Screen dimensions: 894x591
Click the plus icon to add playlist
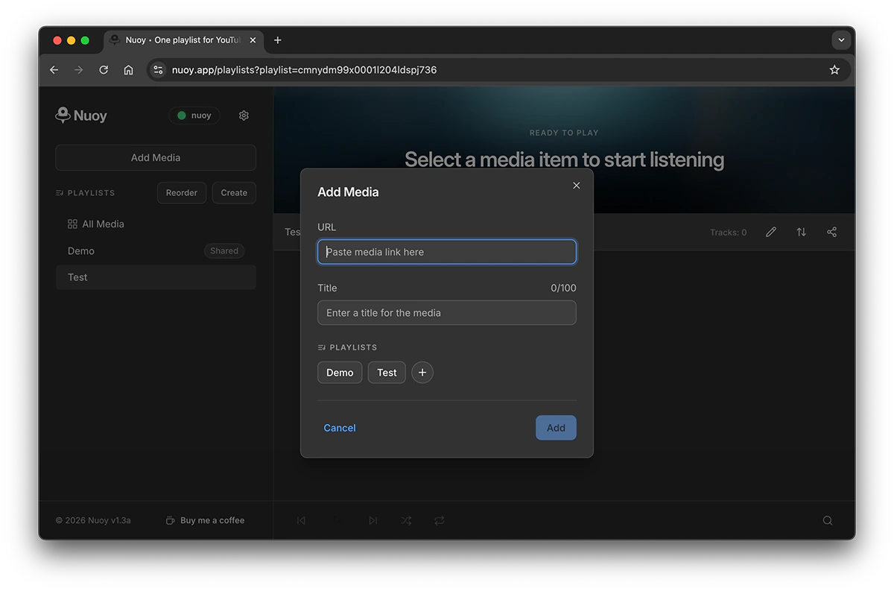(422, 373)
